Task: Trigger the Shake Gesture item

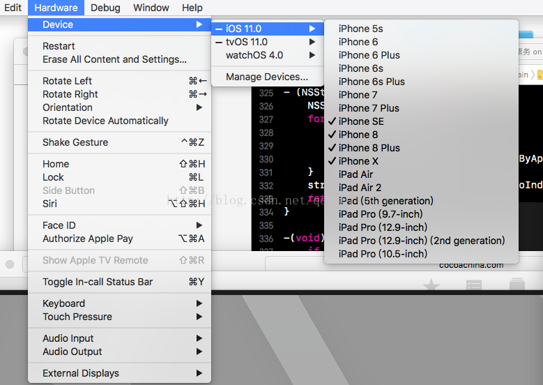Action: tap(119, 142)
